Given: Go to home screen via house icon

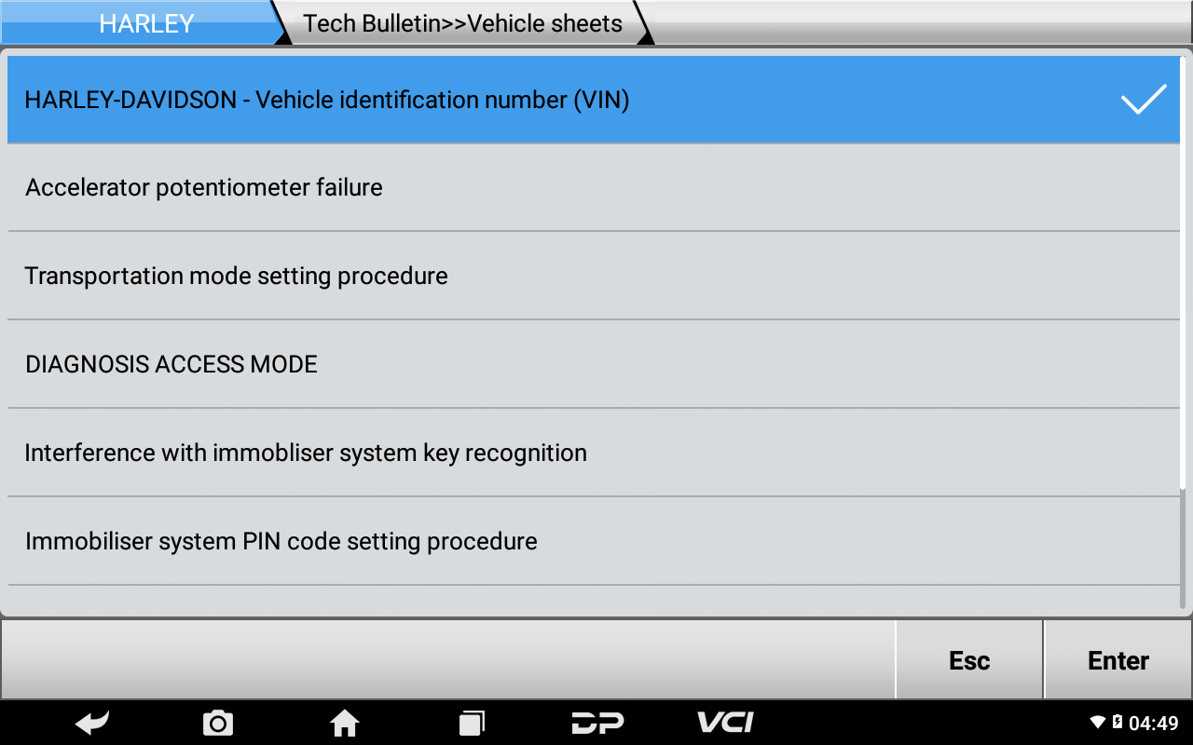Looking at the screenshot, I should click(345, 723).
